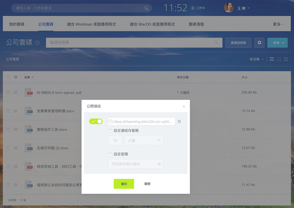Open the 分鐘 time unit dropdown

144,141
